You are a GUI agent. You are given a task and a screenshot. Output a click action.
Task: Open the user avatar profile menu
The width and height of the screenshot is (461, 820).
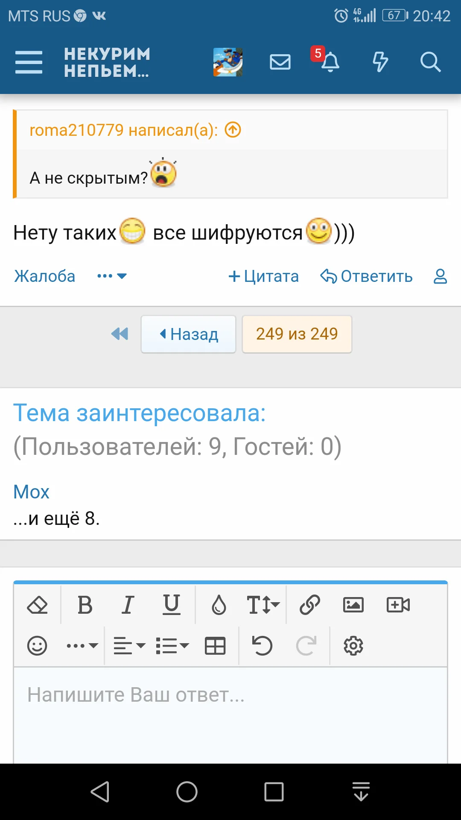[228, 62]
